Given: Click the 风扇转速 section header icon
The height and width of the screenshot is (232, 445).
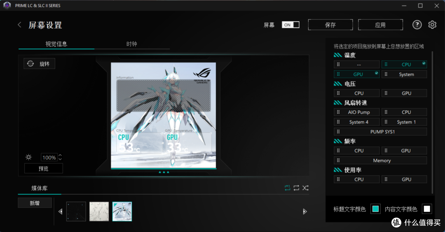Looking at the screenshot, I should [338, 103].
